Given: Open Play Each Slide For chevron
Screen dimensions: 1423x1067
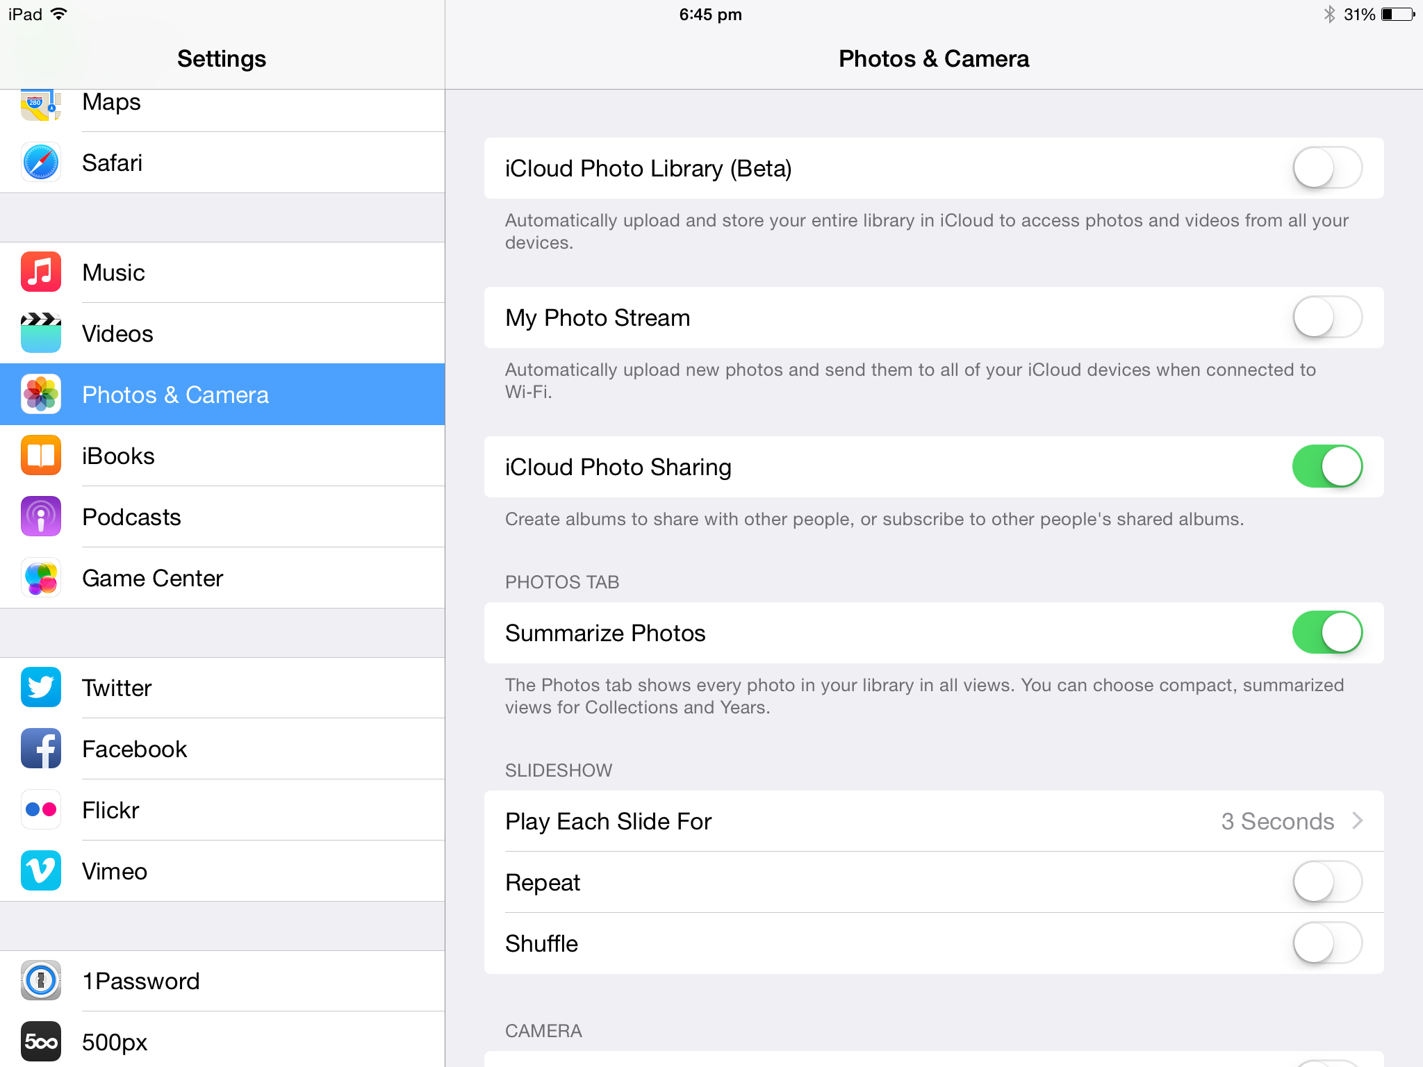Looking at the screenshot, I should [x=1358, y=821].
